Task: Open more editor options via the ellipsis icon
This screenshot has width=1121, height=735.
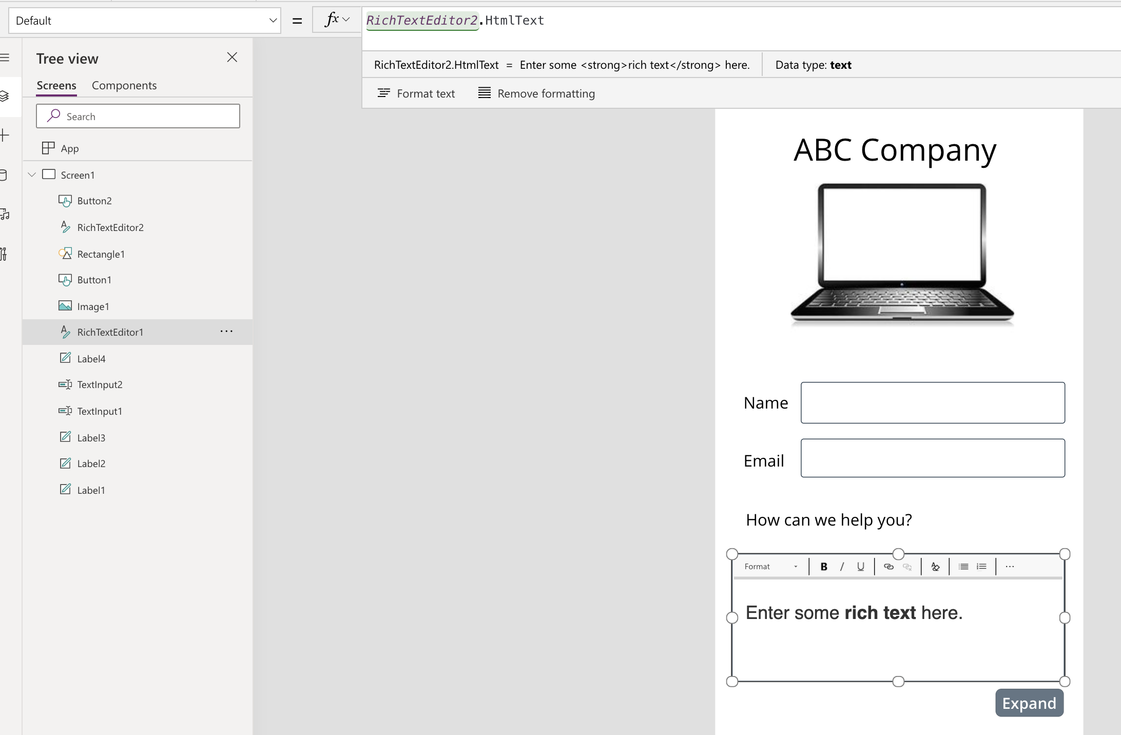Action: tap(1010, 567)
